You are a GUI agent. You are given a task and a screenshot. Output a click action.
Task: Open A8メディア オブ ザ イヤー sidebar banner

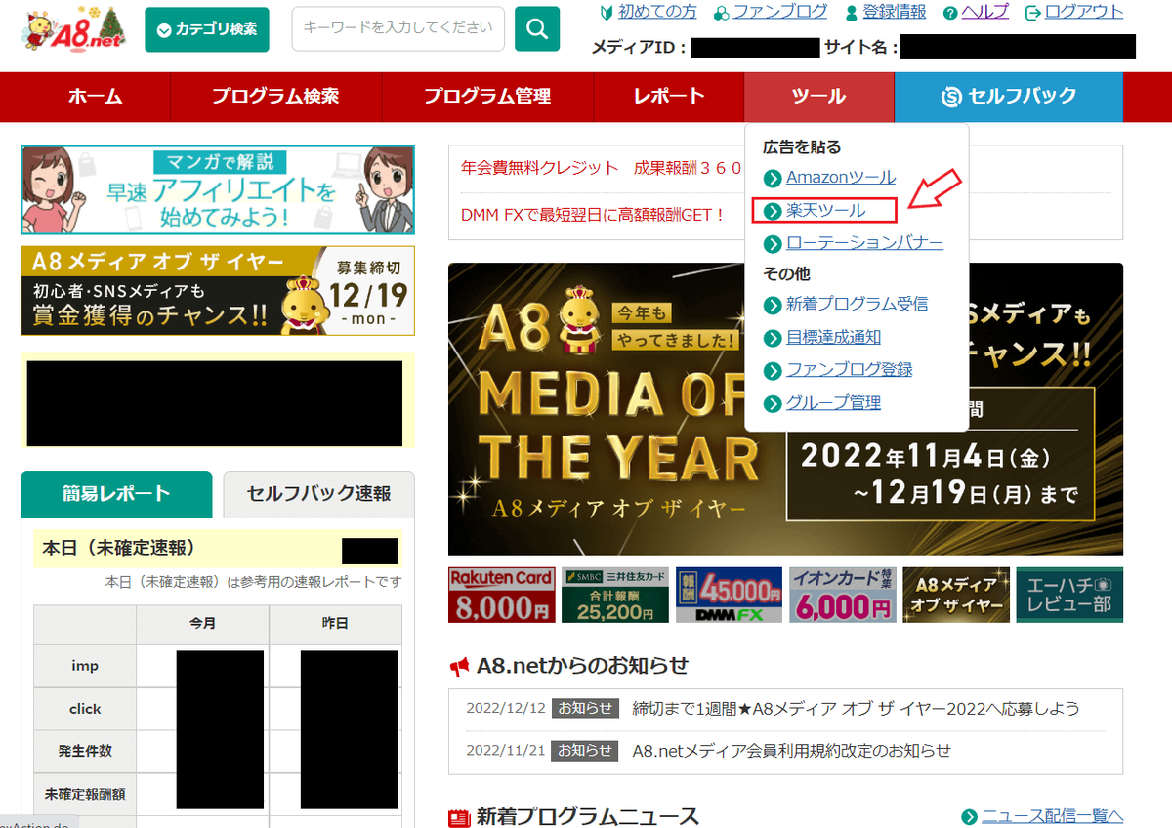(218, 291)
